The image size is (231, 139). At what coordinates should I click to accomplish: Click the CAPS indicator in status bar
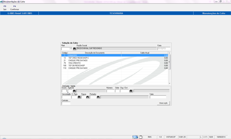click(205, 137)
